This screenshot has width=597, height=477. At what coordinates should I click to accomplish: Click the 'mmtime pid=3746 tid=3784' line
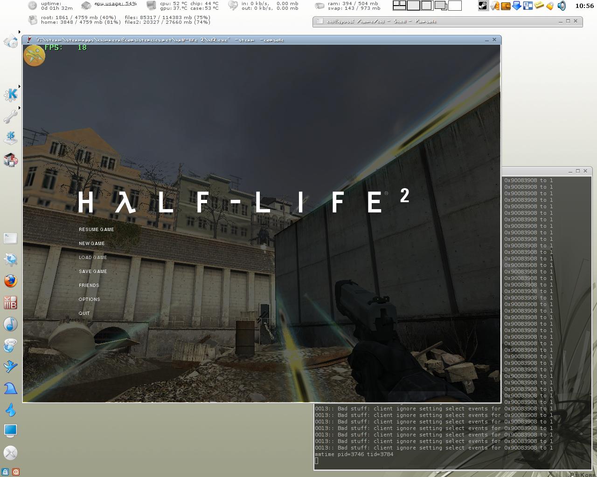click(x=354, y=454)
